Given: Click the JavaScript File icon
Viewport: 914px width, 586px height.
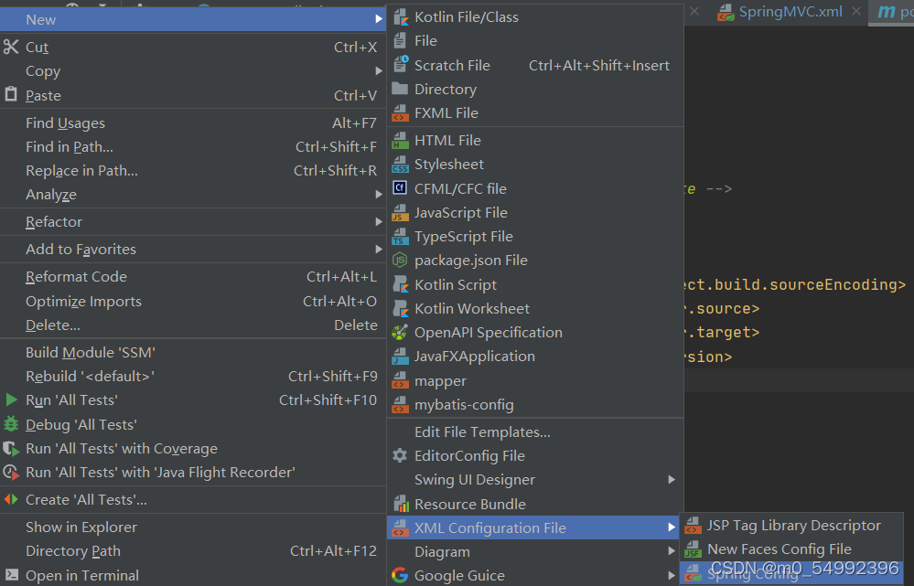Looking at the screenshot, I should [400, 213].
